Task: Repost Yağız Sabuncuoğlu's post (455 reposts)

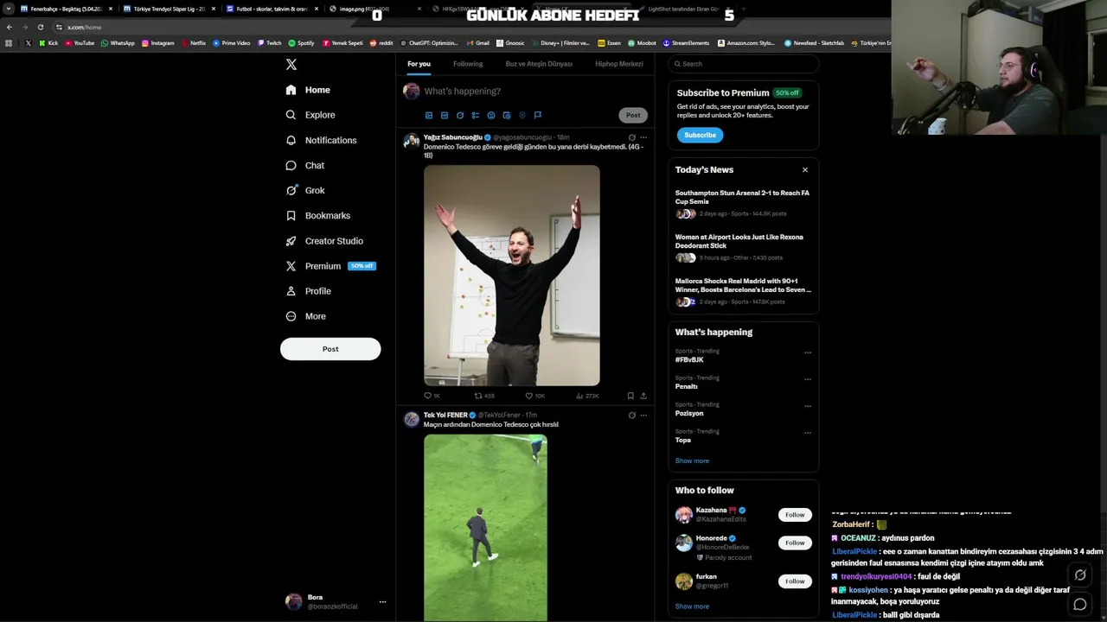Action: coord(483,396)
